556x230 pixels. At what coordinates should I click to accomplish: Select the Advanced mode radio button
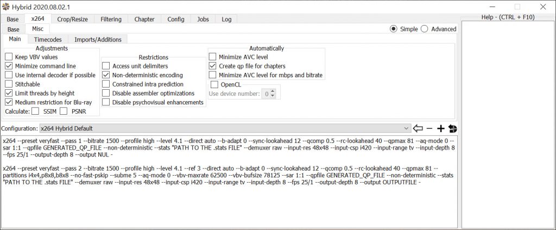(425, 29)
